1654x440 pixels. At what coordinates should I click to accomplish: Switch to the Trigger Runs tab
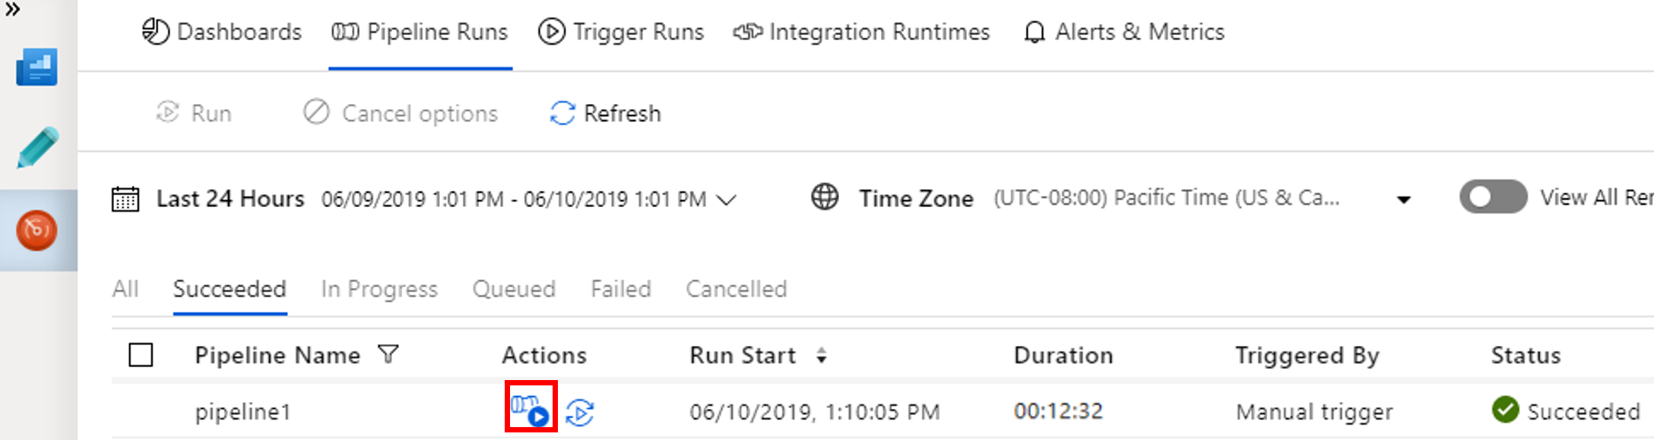pos(621,32)
